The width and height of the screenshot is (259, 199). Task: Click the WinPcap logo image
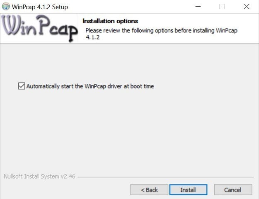39,28
